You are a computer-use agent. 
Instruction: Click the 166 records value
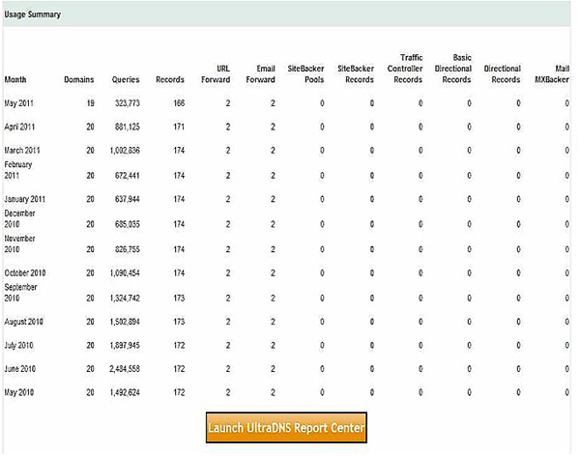click(x=176, y=101)
